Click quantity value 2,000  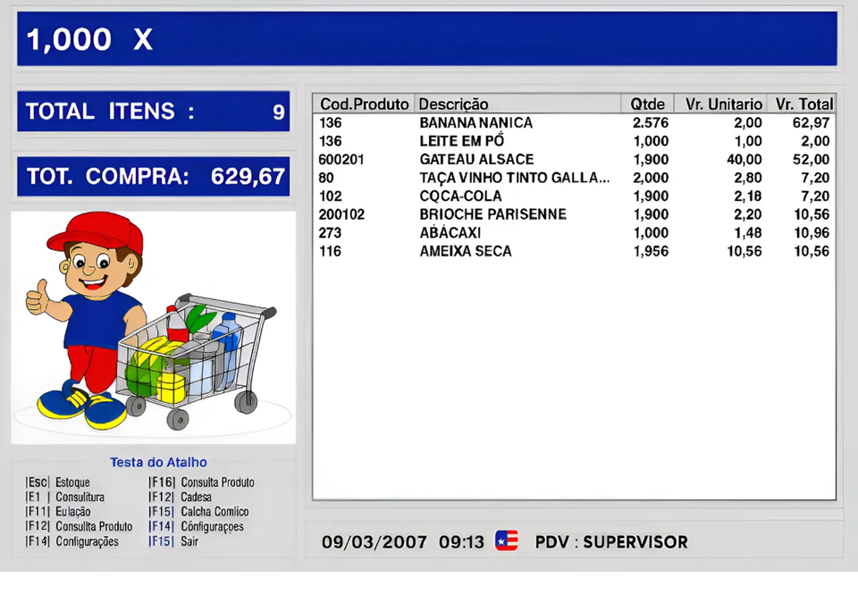point(651,178)
